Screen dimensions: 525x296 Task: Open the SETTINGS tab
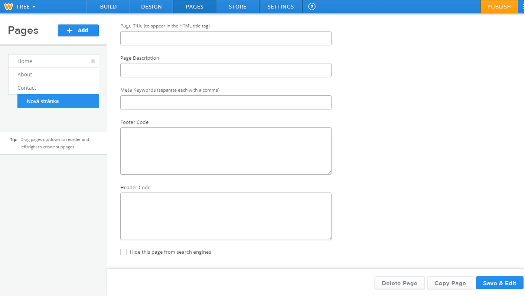(281, 7)
